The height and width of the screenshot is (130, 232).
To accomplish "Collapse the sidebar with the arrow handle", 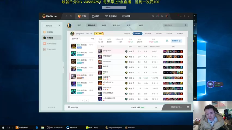I will (63, 68).
